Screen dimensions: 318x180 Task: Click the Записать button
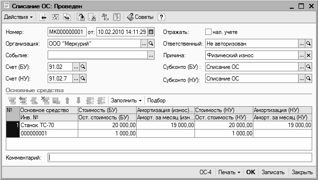click(x=273, y=172)
